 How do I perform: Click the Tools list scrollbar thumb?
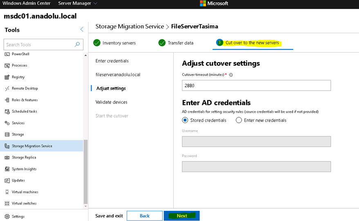click(x=85, y=172)
